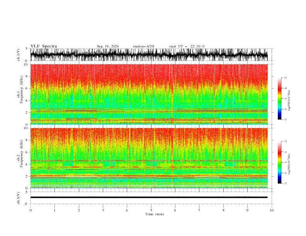Viewport: 306px width, 236px height.
Task: Click time axis tick label "5"
Action: coord(151,210)
